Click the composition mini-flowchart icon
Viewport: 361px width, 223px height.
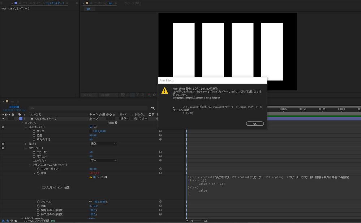point(153,108)
